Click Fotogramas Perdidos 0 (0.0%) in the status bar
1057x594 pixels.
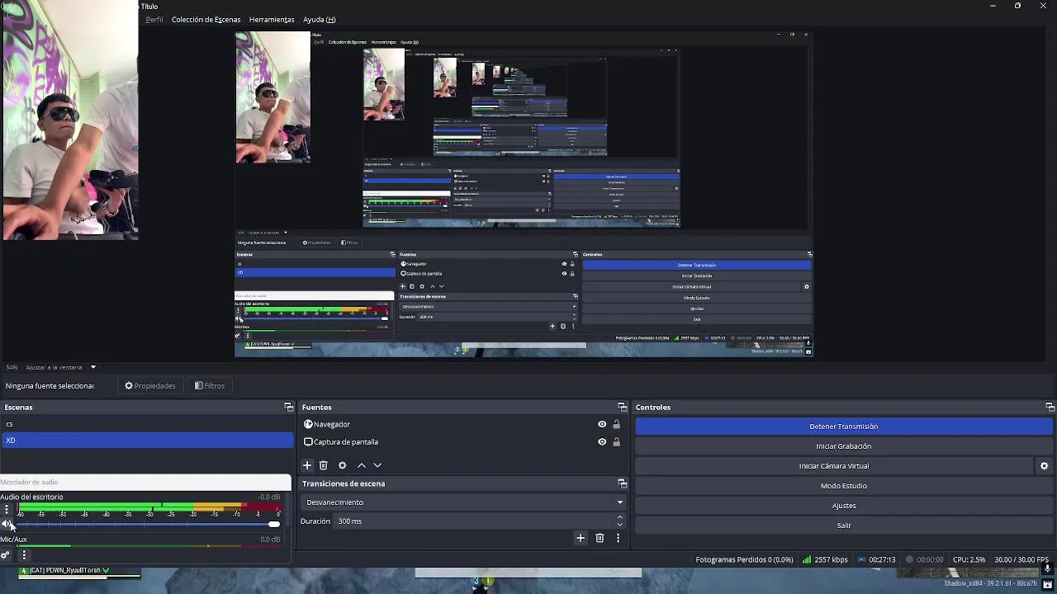(x=744, y=559)
